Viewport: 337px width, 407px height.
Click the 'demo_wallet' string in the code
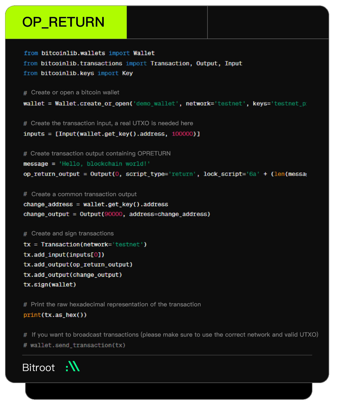tap(156, 104)
